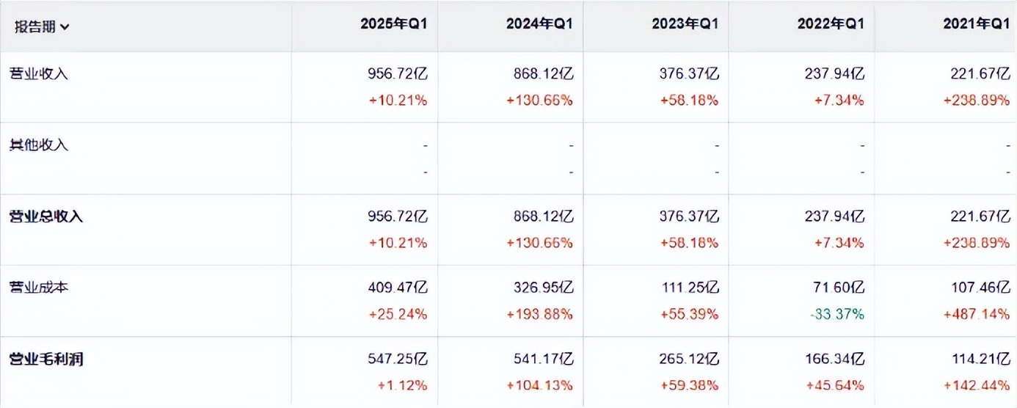This screenshot has height=408, width=1017.
Task: Select the 营业毛利润 row label
Action: tap(45, 360)
